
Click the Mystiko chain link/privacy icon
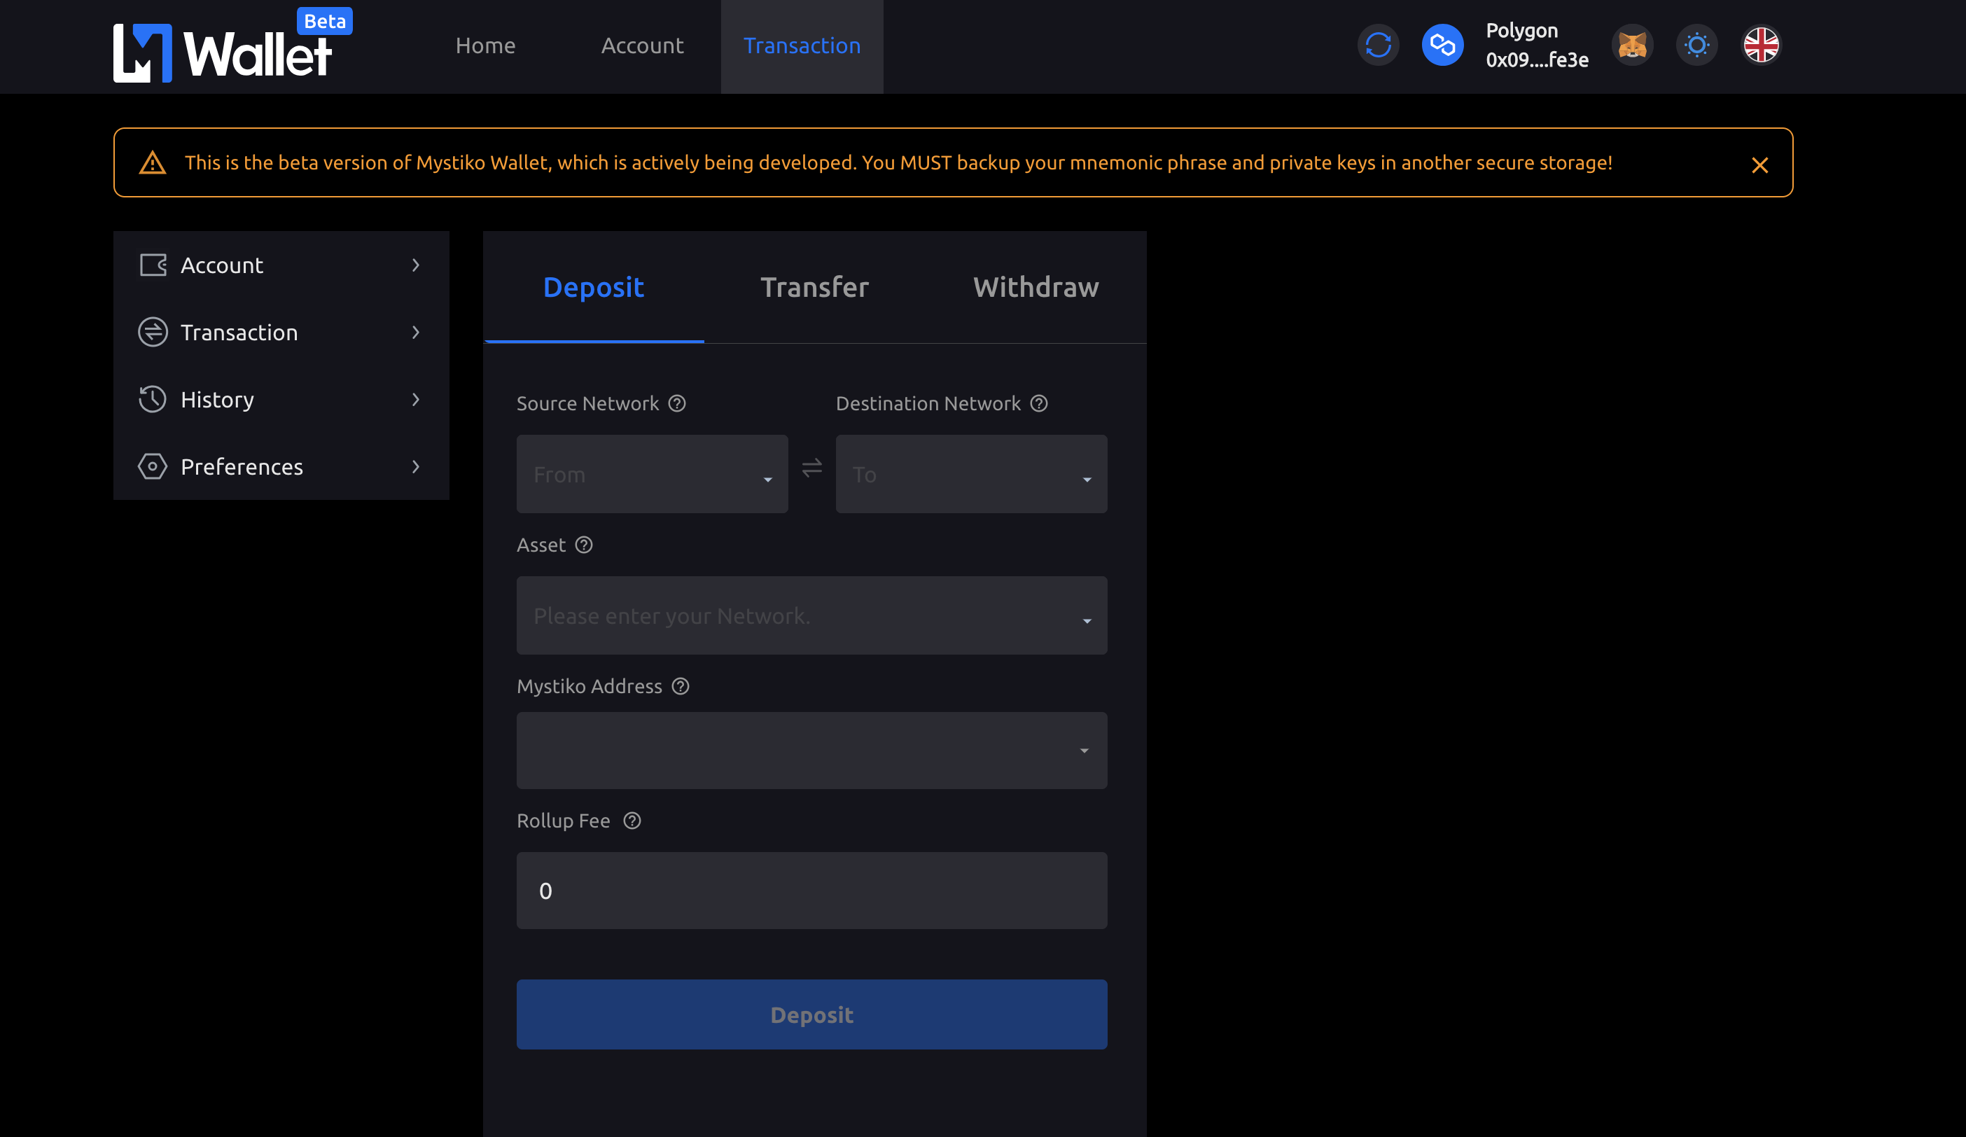click(1442, 45)
